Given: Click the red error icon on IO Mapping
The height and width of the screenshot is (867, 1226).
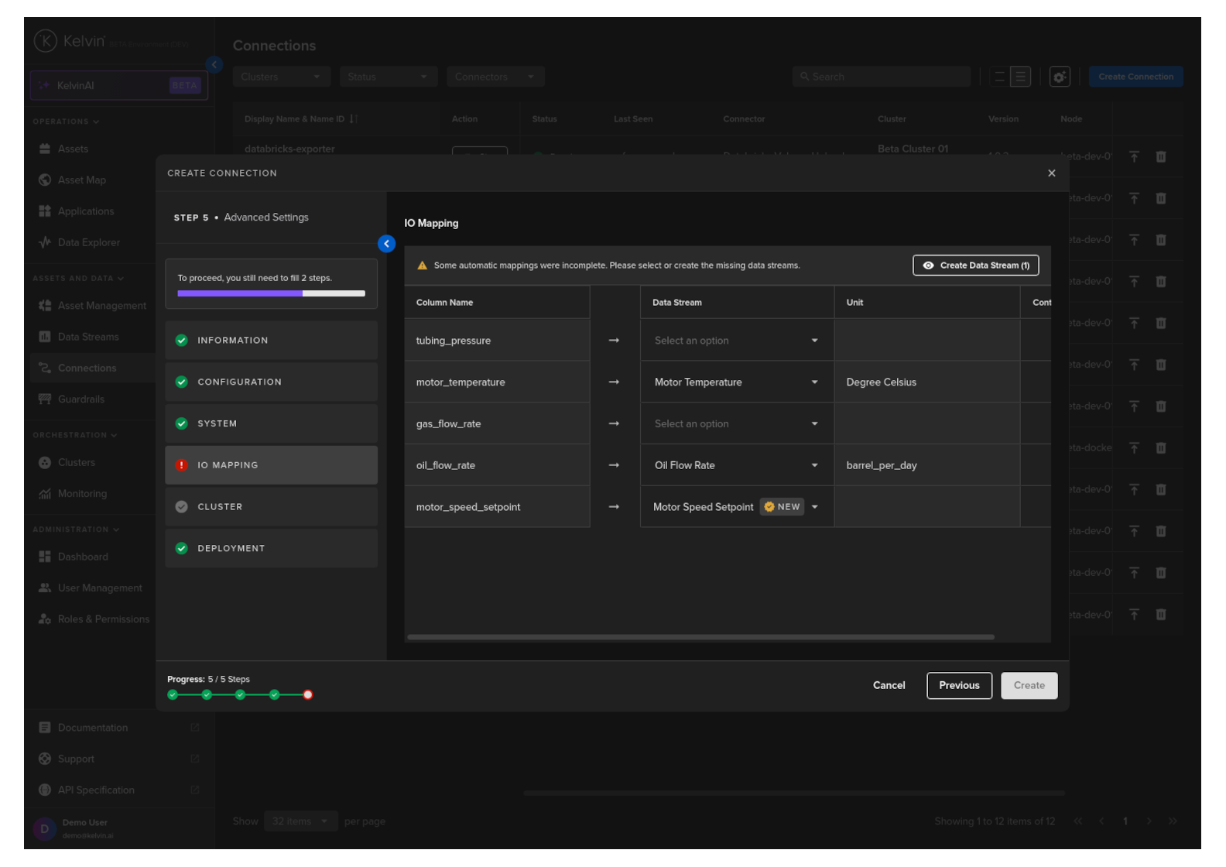Looking at the screenshot, I should point(181,465).
